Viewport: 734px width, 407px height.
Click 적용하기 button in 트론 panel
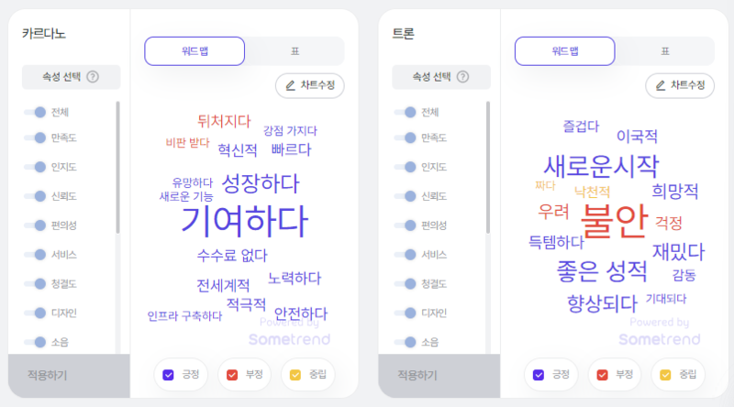439,376
